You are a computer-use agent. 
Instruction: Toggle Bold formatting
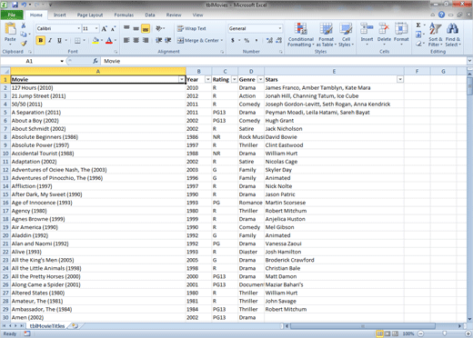(x=41, y=40)
